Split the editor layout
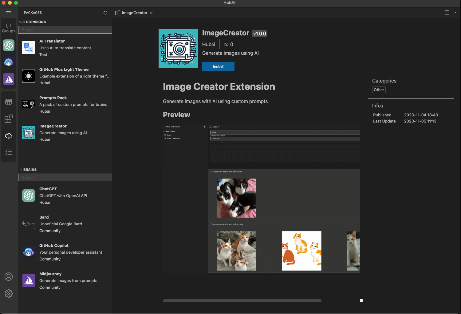 447,13
